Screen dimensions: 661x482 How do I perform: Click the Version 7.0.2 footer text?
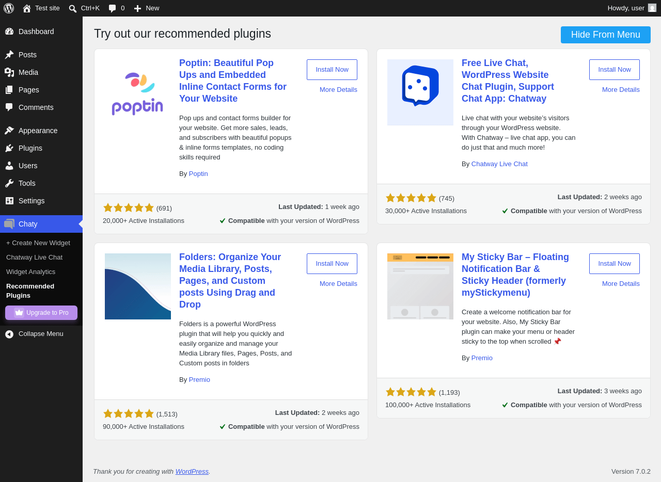[x=631, y=472]
